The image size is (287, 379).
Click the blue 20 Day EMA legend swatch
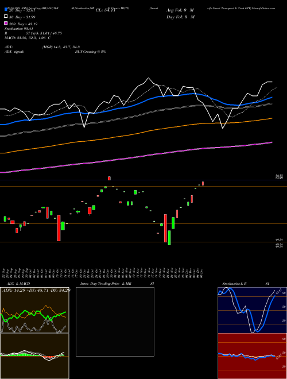[x=6, y=10]
